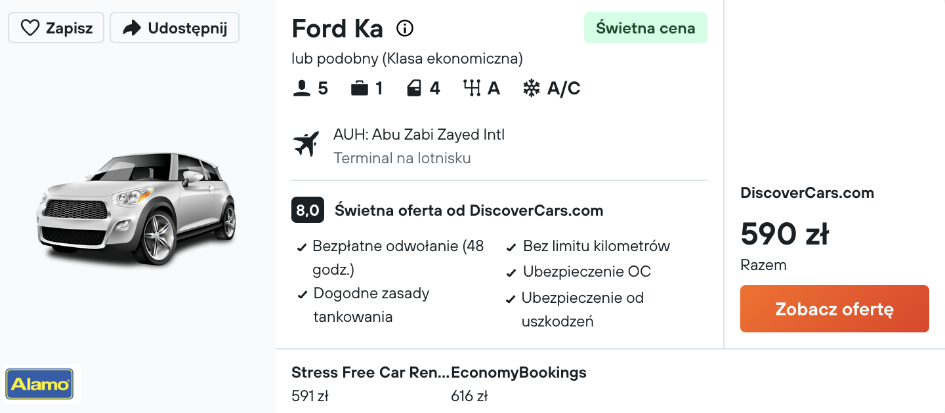
Task: Click the 8,0 rating badge
Action: pos(308,210)
